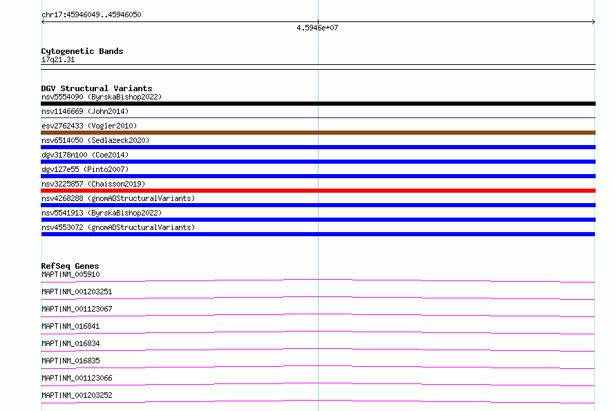Viewport: 615px width, 411px height.
Task: Open variant nsv4553072 (gnomADStructuralVariants) label
Action: [118, 227]
